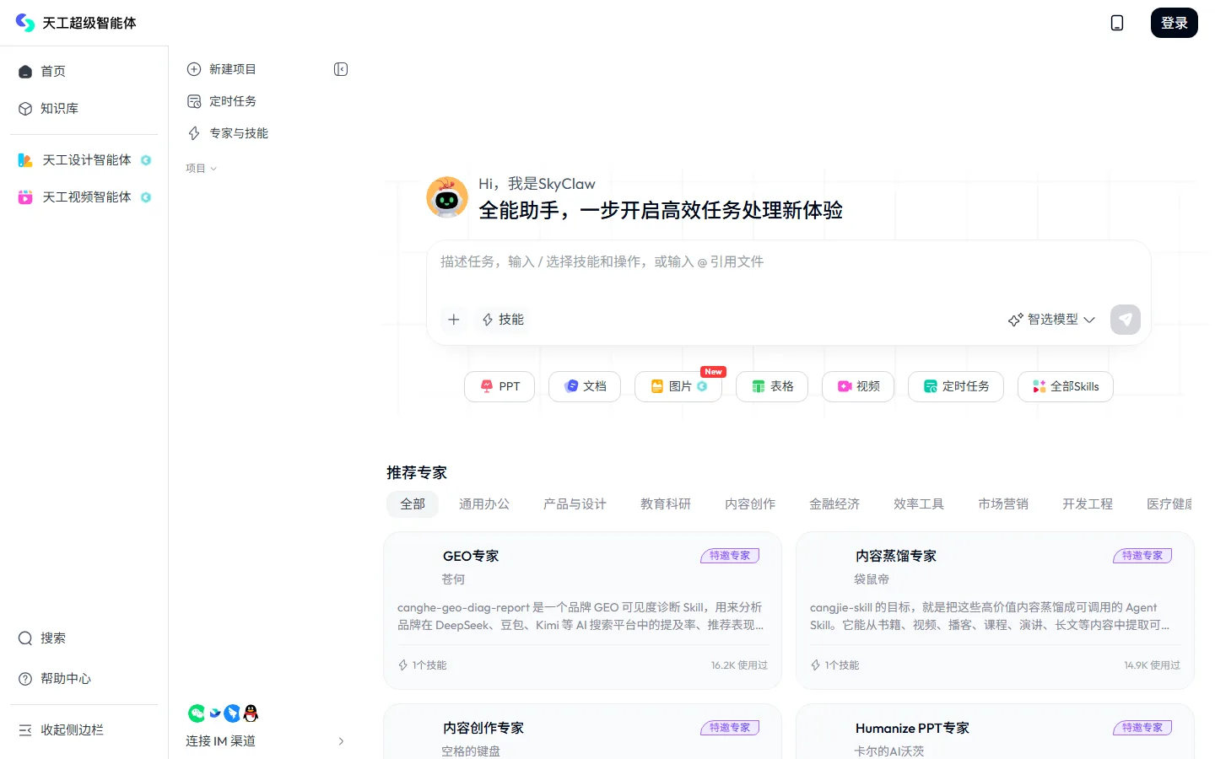This screenshot has width=1215, height=759.
Task: Open 专家与技能 in project panel
Action: pos(228,133)
